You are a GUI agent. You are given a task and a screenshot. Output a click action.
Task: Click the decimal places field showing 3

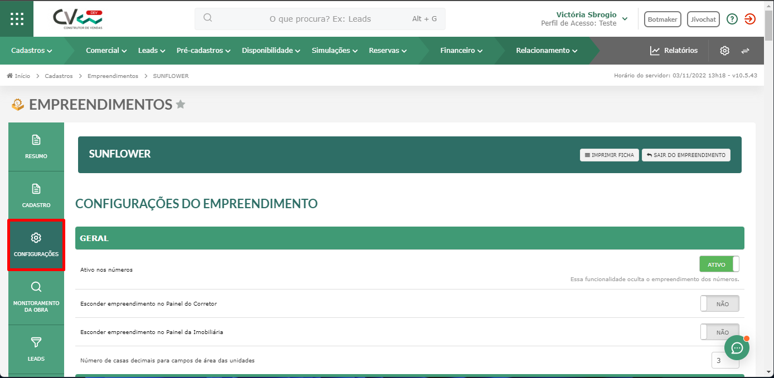click(725, 360)
